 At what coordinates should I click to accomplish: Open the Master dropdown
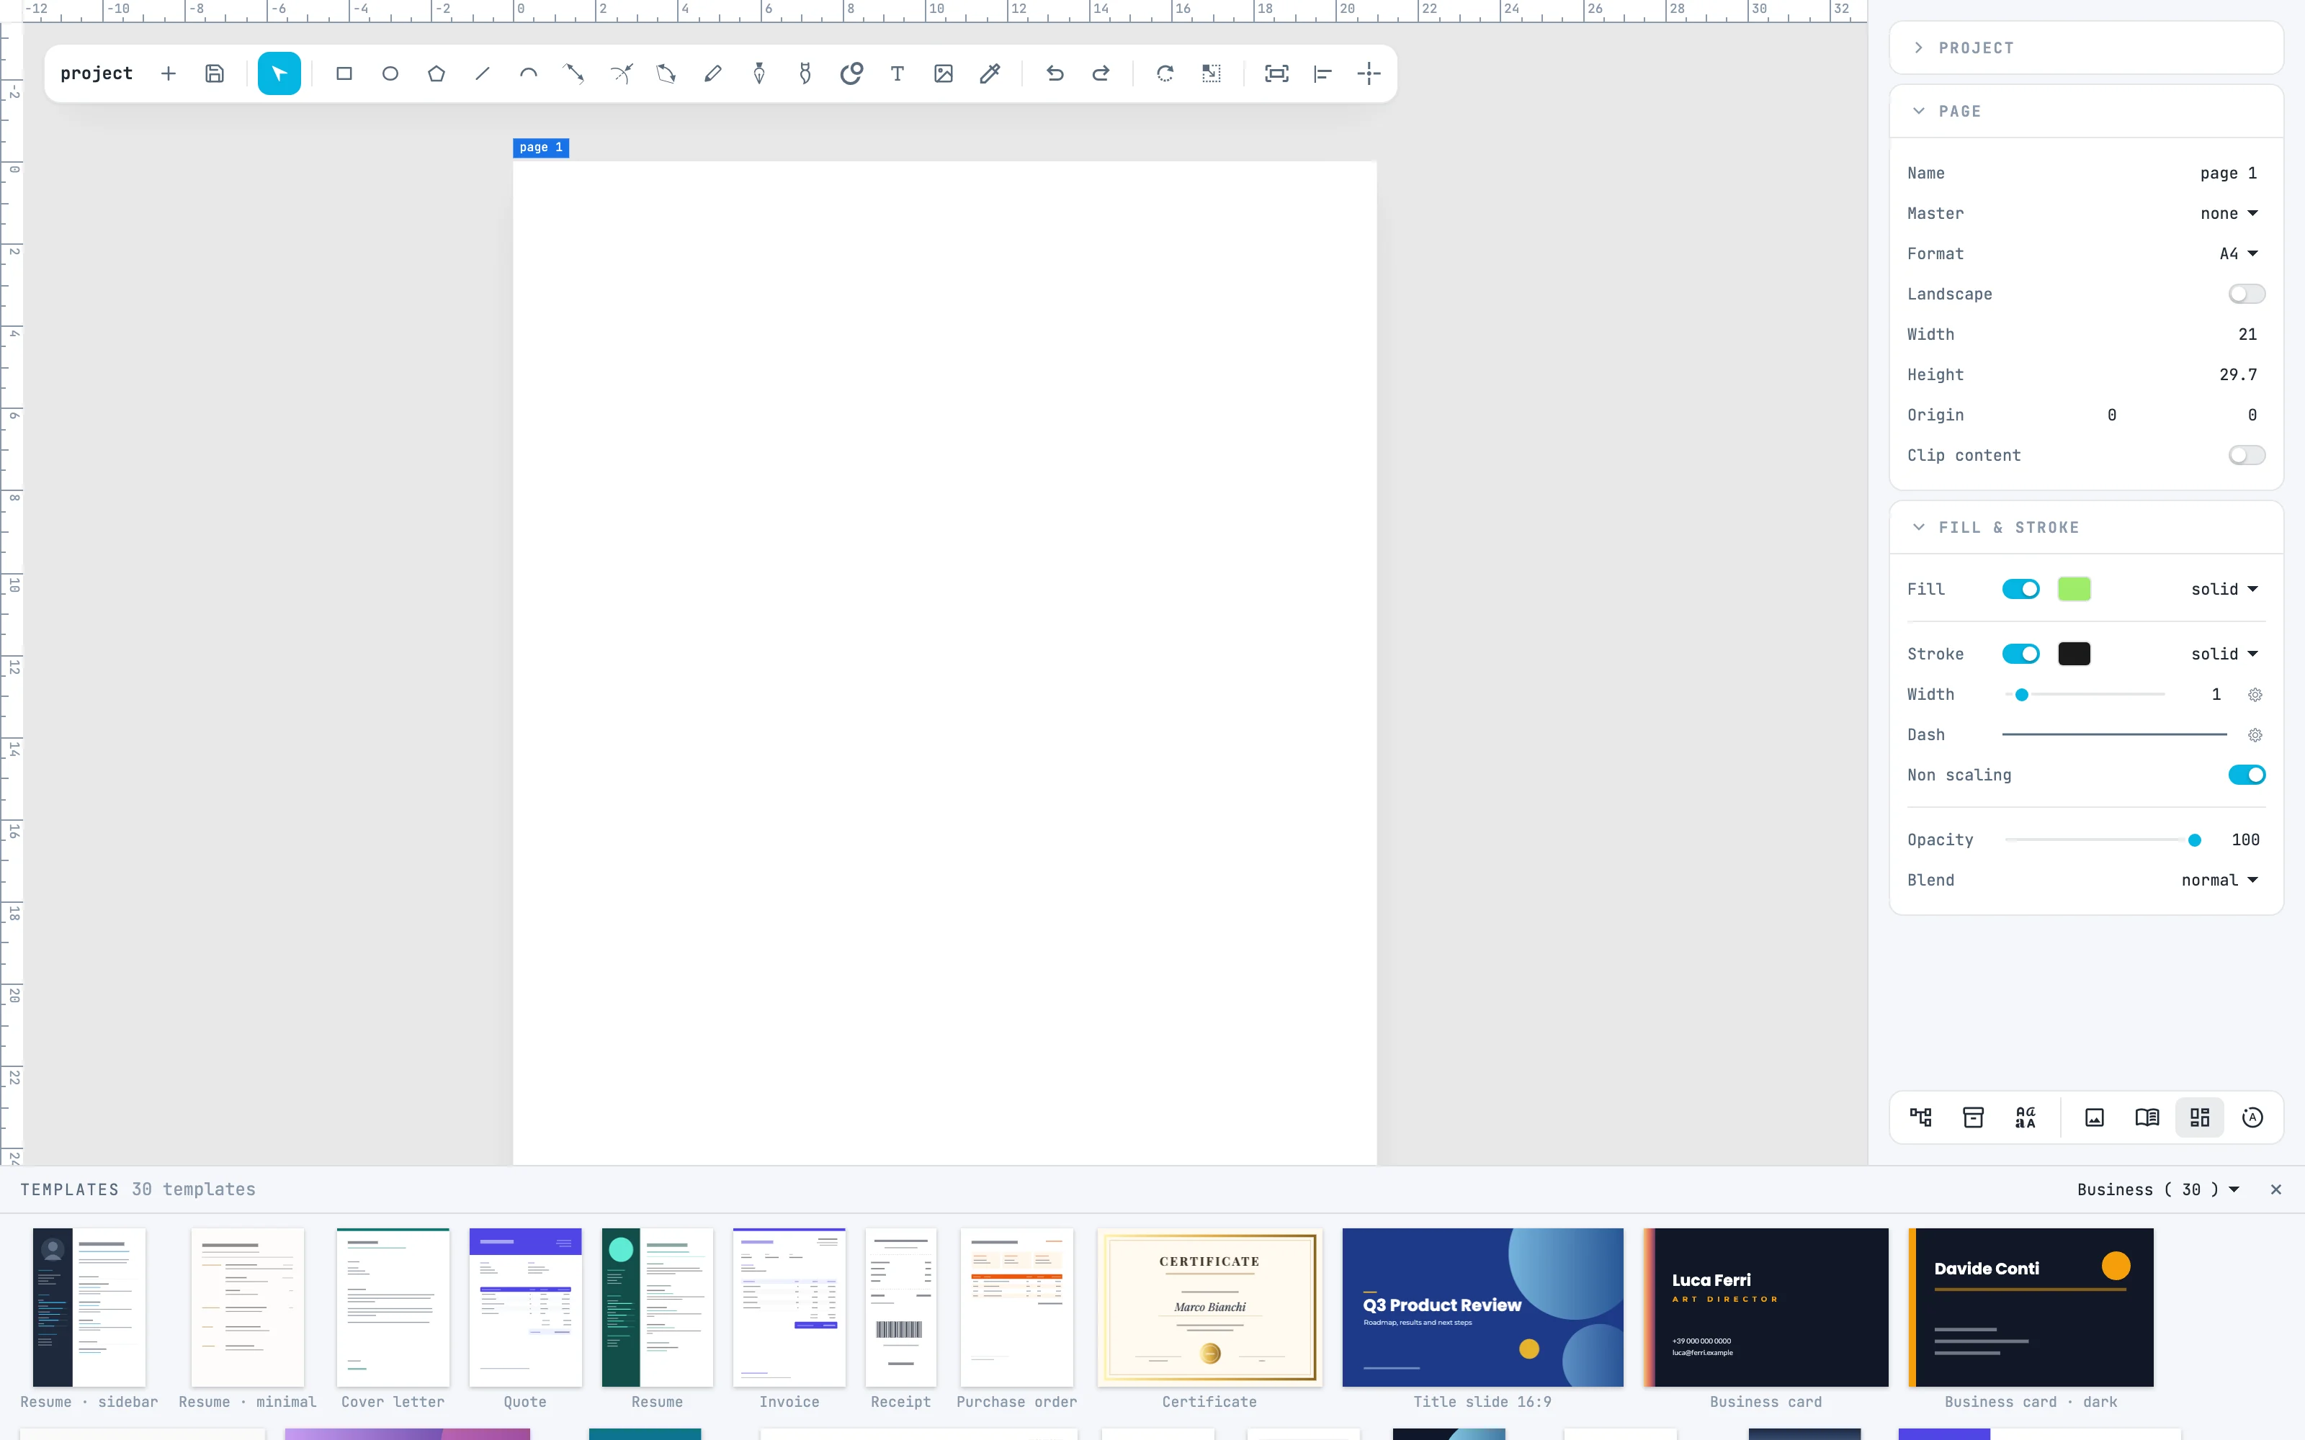2229,213
